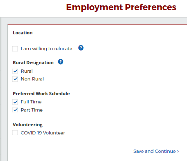187x161 pixels.
Task: Open Rural Designation help question-mark icon
Action: pos(61,62)
